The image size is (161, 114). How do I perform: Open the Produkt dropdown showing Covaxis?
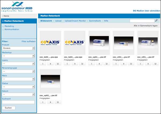tap(18, 48)
